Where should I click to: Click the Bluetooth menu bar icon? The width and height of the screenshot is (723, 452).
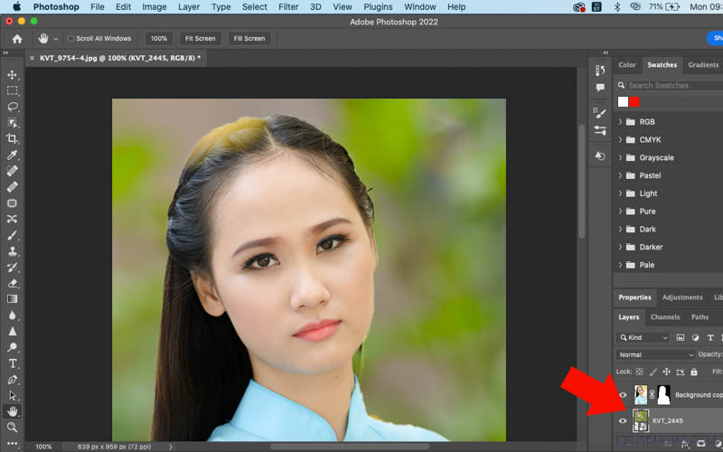click(x=617, y=7)
